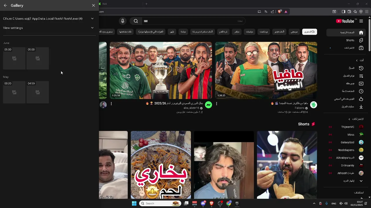Open the Bukhari rice Short thumbnail
371x208 pixels.
tap(161, 165)
